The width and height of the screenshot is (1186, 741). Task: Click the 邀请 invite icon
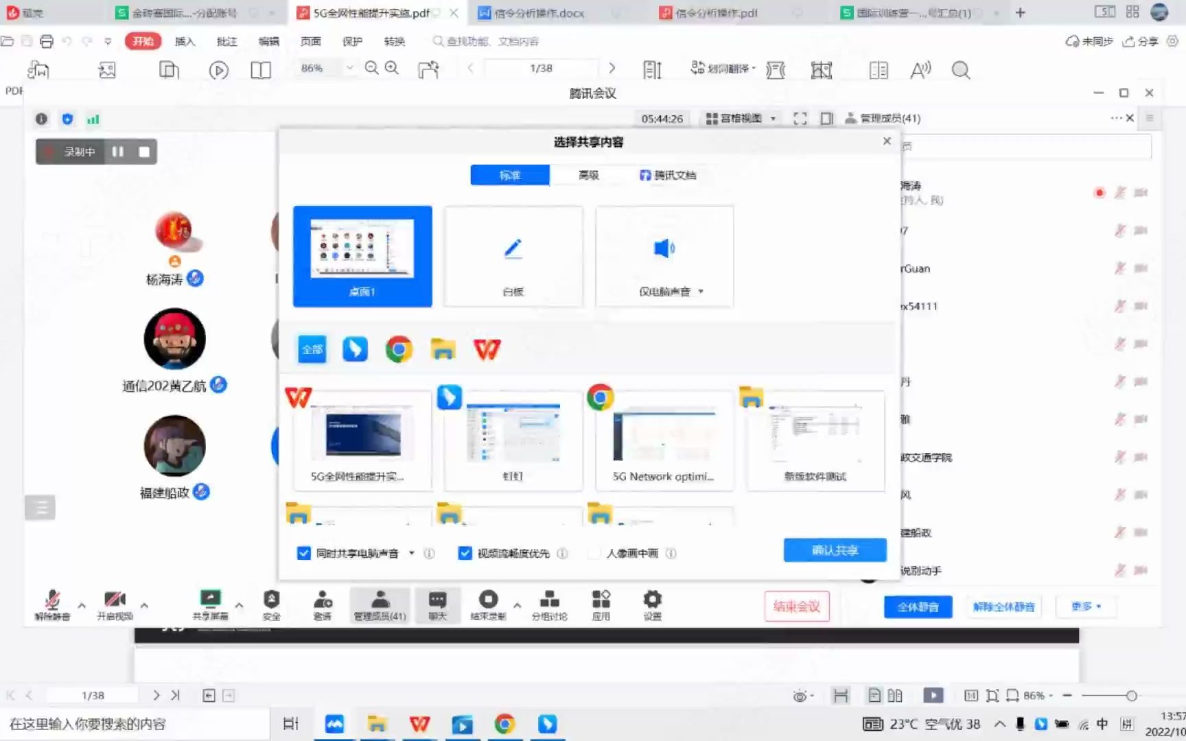[323, 604]
